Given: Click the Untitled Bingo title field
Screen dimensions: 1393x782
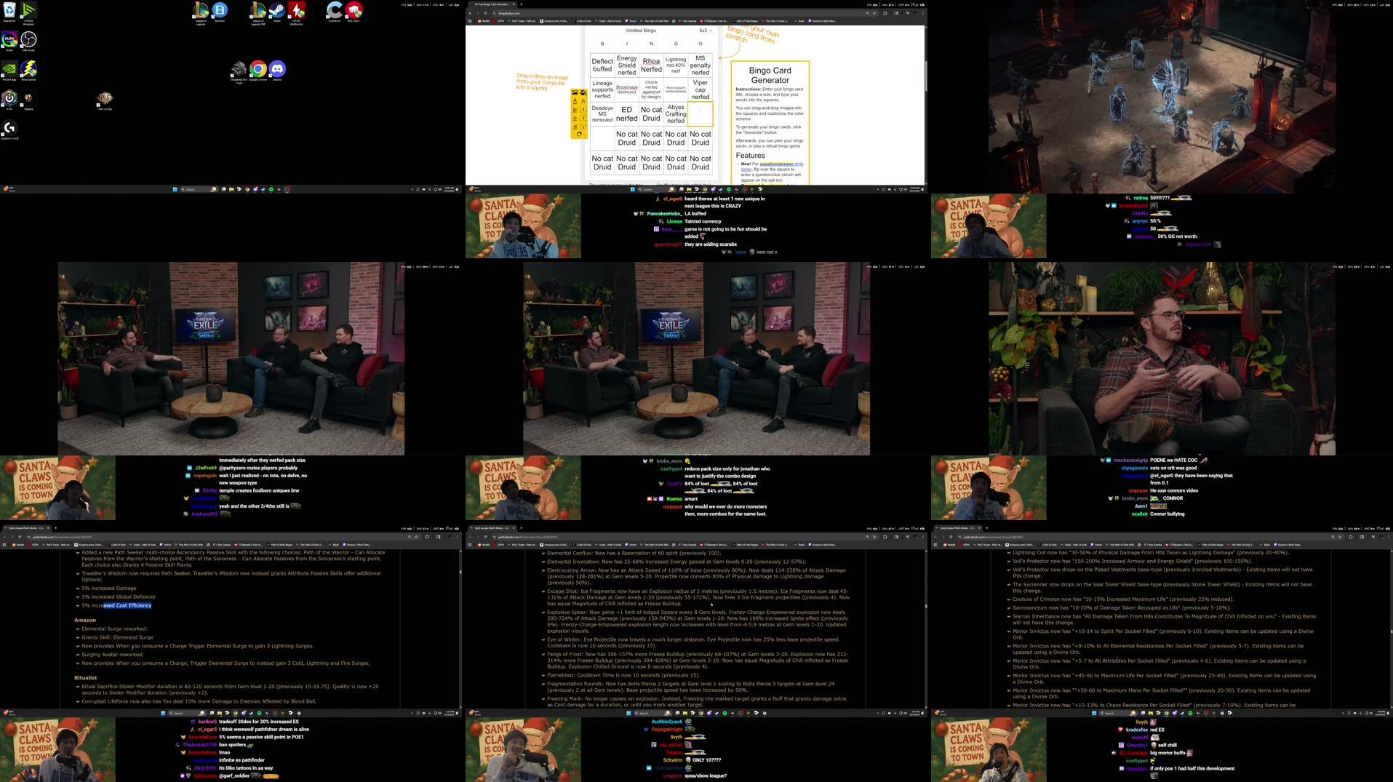Looking at the screenshot, I should [641, 31].
